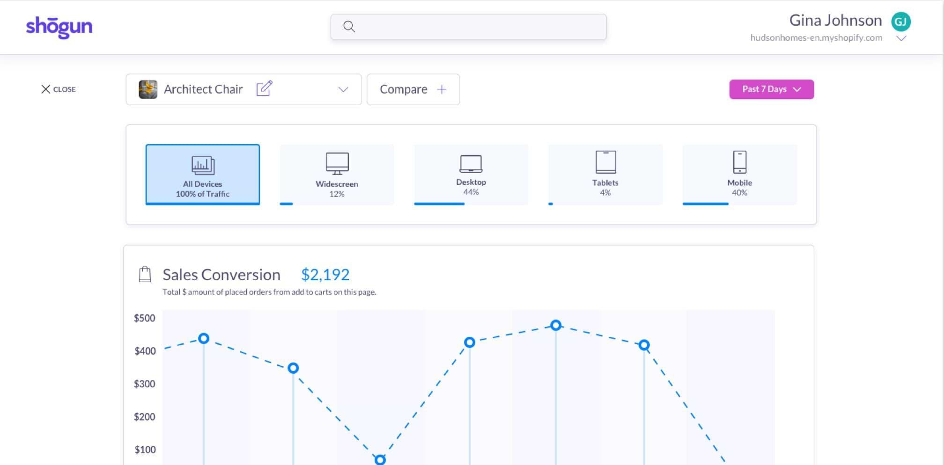Image resolution: width=944 pixels, height=465 pixels.
Task: Click the sixth chart data point
Action: tap(644, 345)
